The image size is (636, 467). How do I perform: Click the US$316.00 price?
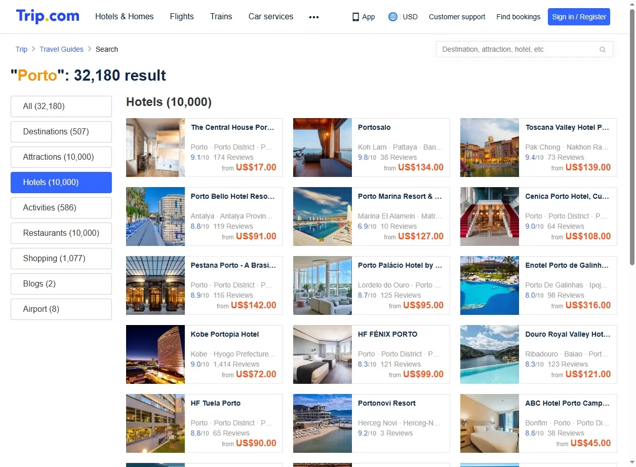tap(588, 305)
